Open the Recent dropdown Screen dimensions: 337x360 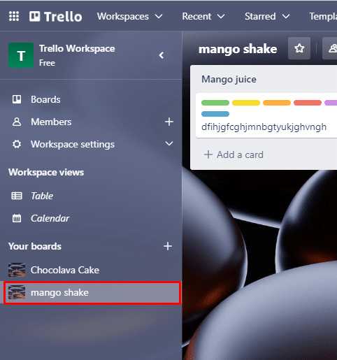(x=203, y=16)
